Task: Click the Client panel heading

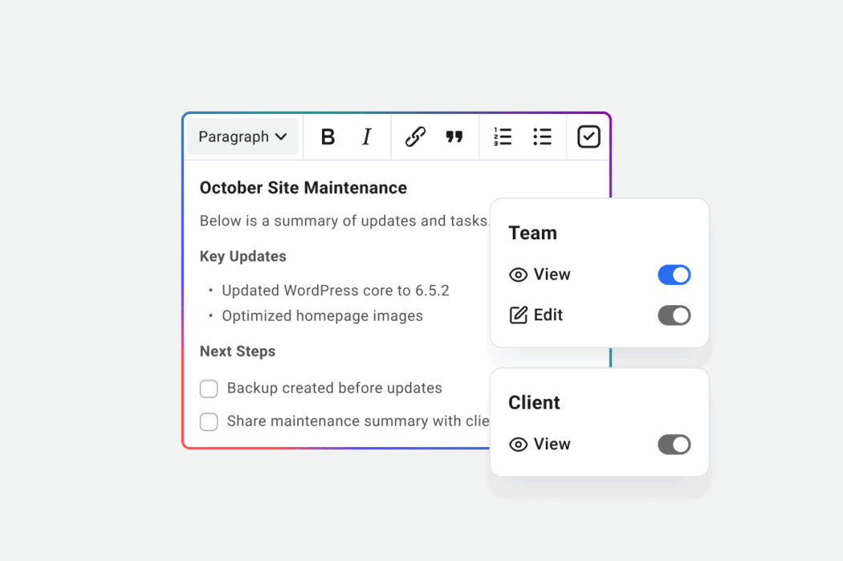Action: [x=534, y=402]
